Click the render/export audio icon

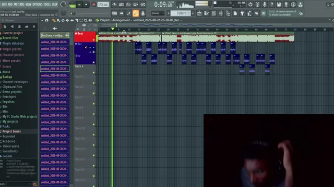tap(286, 4)
